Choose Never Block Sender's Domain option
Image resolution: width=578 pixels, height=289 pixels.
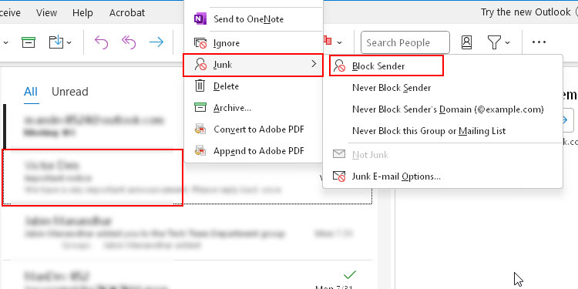tap(448, 109)
